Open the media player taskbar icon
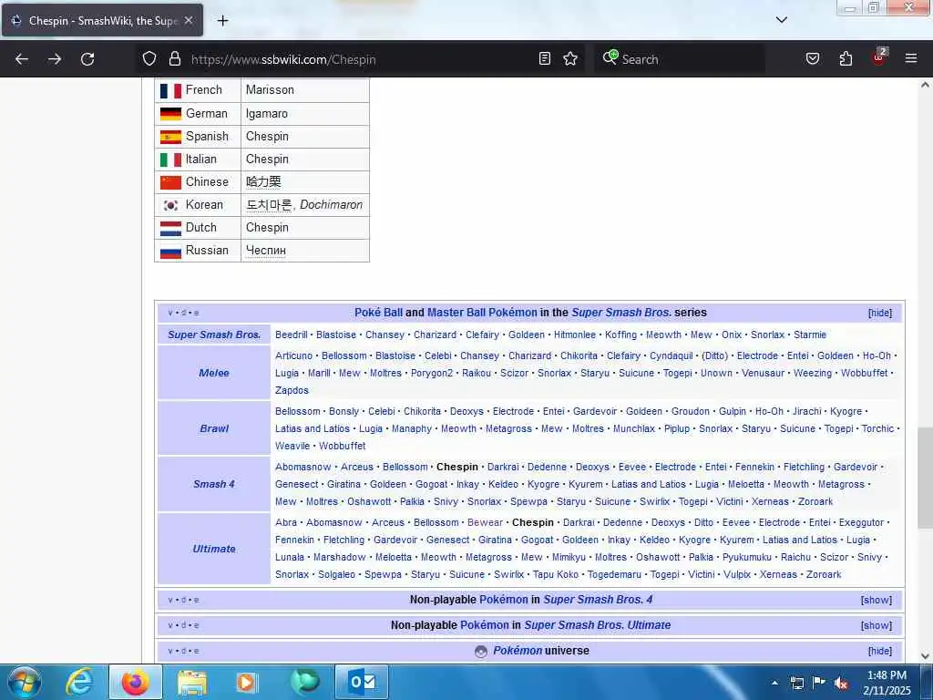This screenshot has width=933, height=700. pos(246,682)
